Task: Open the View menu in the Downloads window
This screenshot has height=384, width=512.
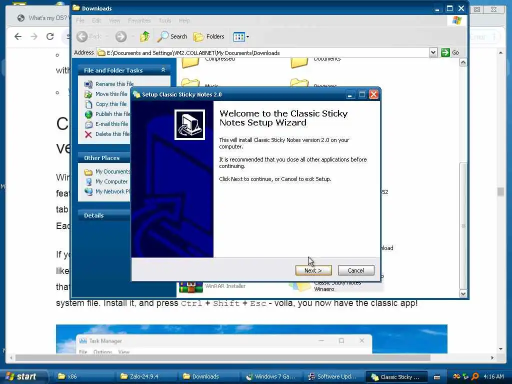Action: (114, 20)
